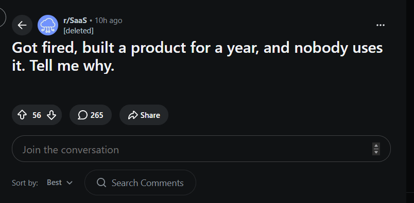This screenshot has width=414, height=203.
Task: Upvote the post about getting fired
Action: (x=22, y=115)
